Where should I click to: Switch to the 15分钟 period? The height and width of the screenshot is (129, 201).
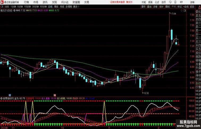pyautogui.click(x=27, y=7)
